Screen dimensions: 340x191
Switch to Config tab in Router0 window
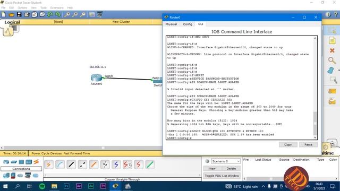point(188,24)
